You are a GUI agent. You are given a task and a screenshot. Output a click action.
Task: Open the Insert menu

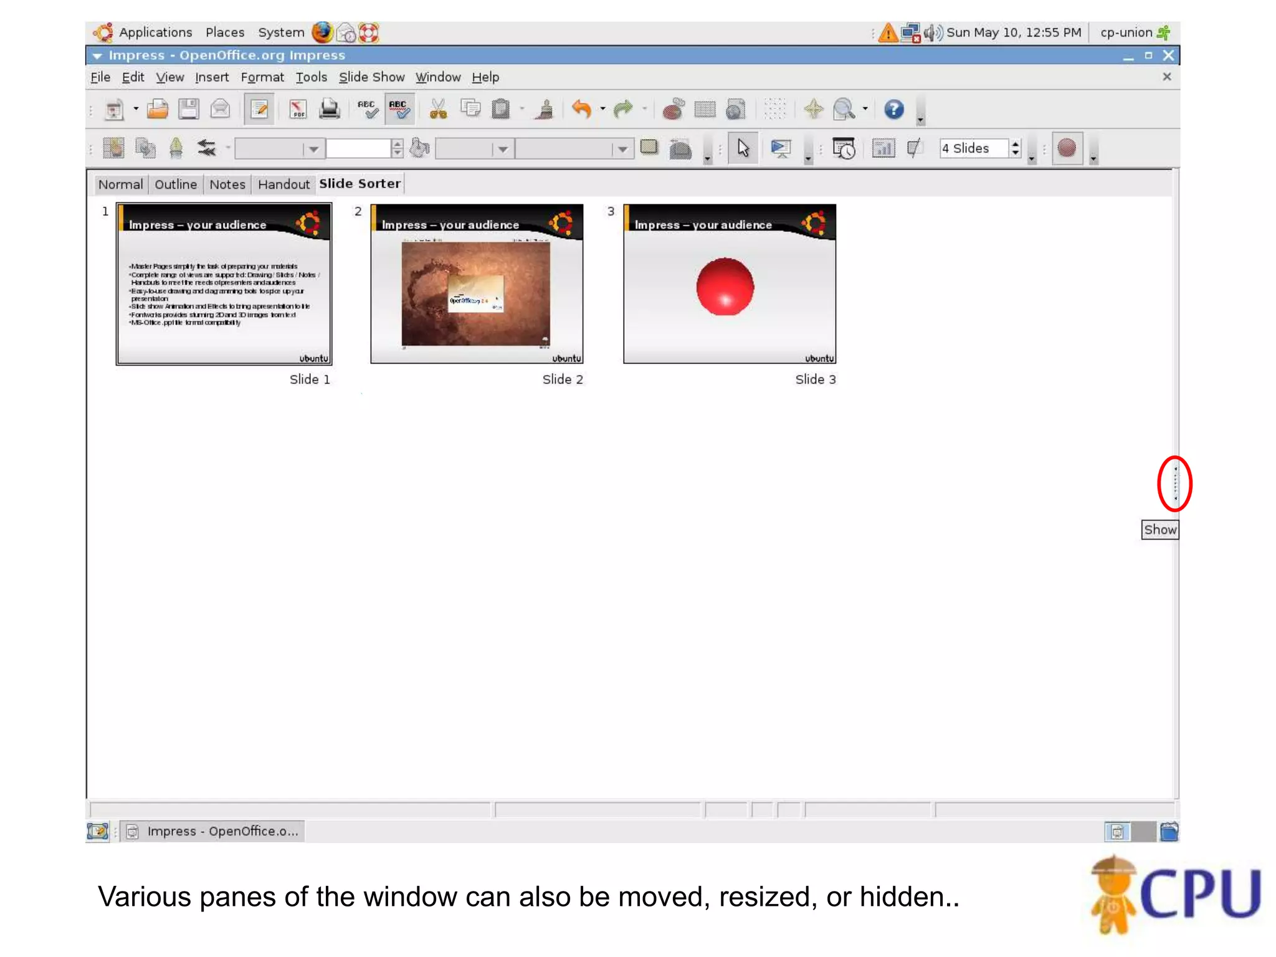click(x=212, y=77)
